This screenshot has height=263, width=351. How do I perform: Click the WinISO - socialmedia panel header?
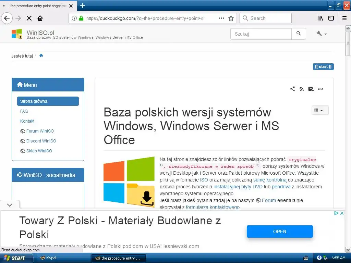[x=48, y=175]
